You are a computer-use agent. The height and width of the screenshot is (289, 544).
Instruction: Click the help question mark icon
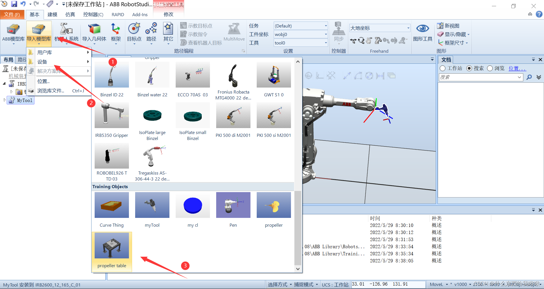pos(539,14)
